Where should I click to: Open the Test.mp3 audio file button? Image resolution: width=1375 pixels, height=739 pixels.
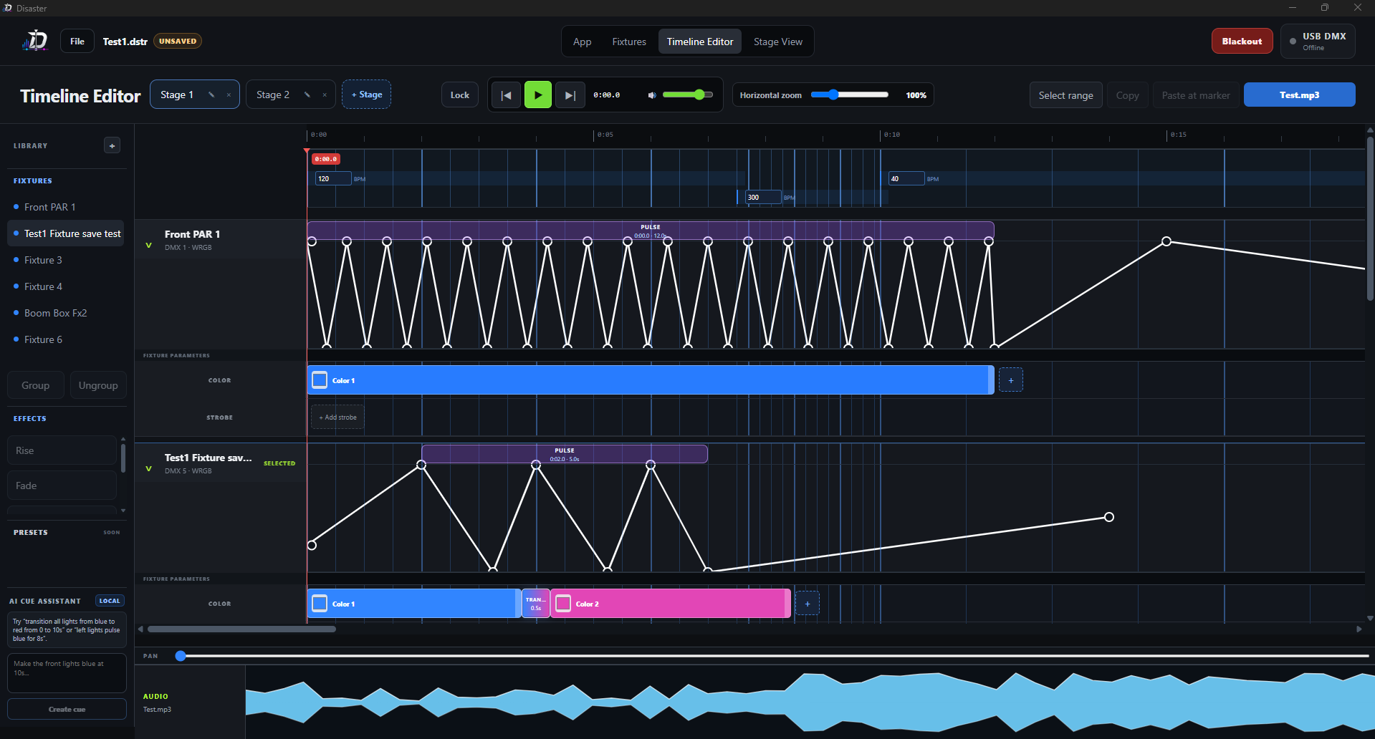point(1300,95)
